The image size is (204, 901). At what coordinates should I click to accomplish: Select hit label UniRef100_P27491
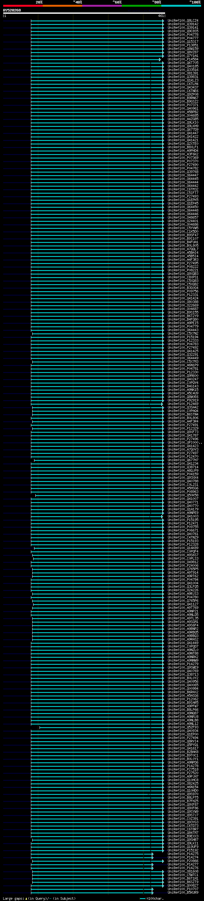coord(183,425)
